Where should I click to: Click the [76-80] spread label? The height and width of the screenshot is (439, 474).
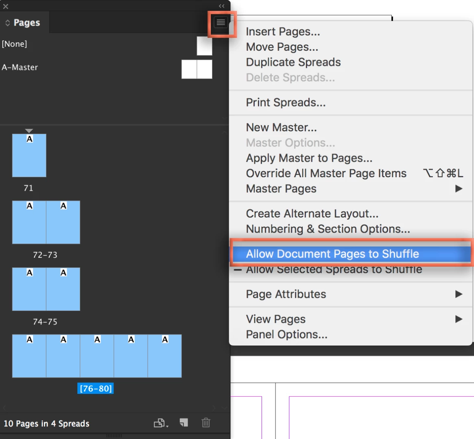(x=96, y=388)
